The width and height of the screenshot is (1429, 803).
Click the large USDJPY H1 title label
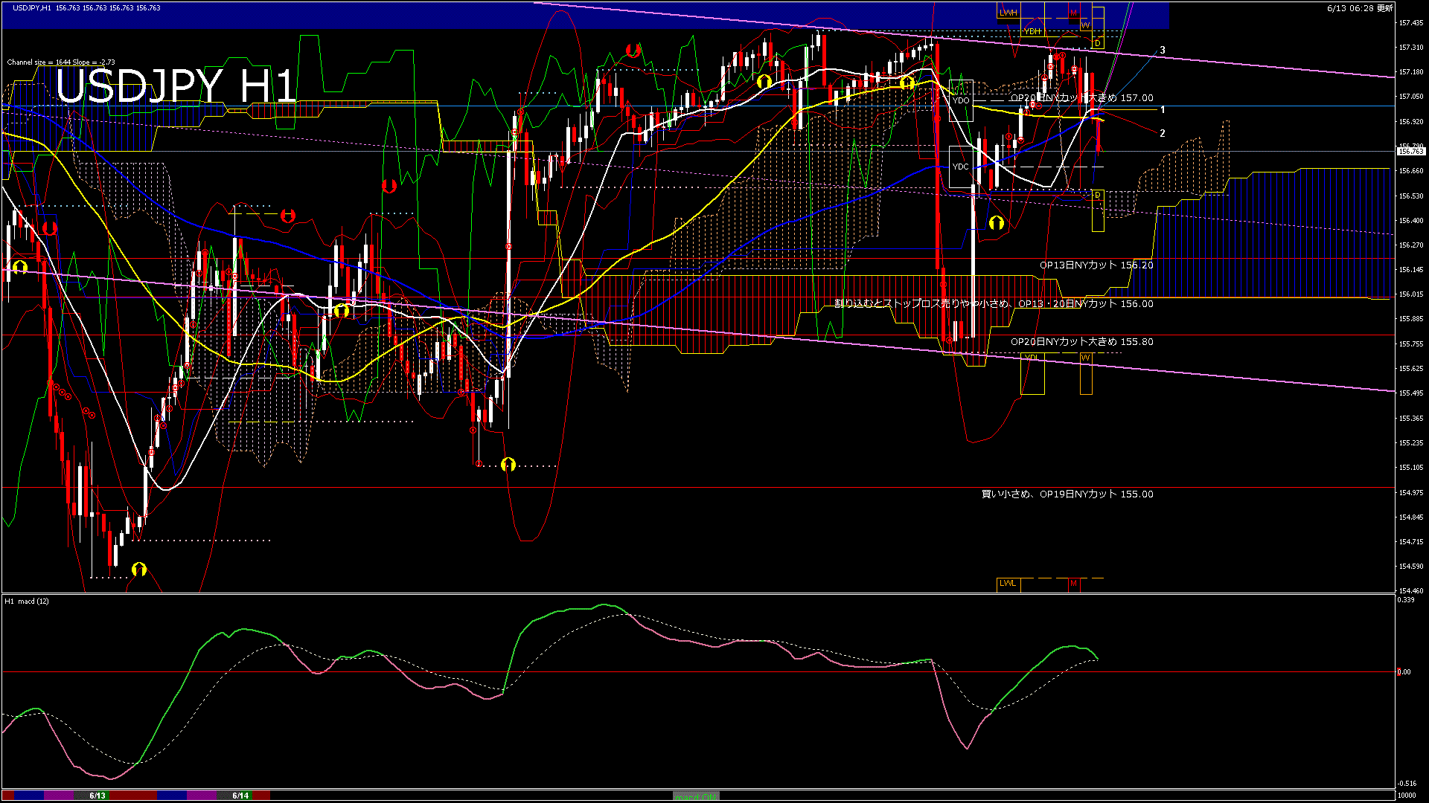pos(176,86)
